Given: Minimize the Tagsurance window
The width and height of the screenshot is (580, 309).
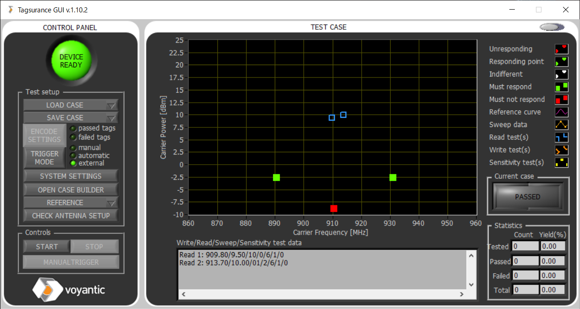Looking at the screenshot, I should [512, 10].
